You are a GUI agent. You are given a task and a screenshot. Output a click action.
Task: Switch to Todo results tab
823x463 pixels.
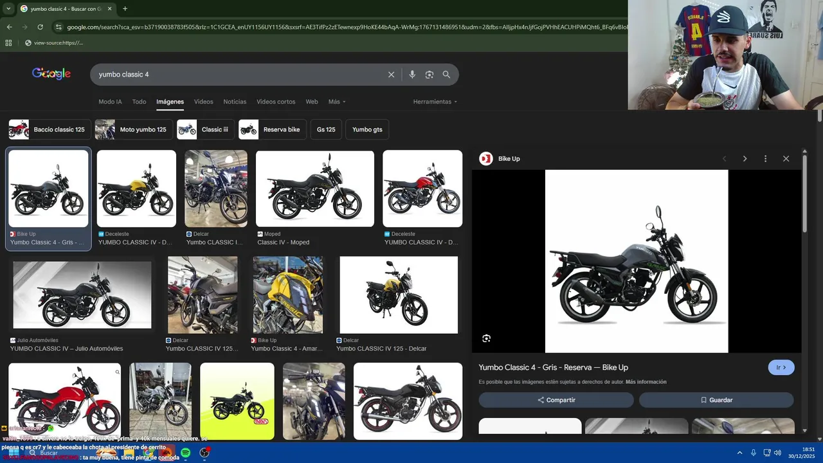coord(139,102)
